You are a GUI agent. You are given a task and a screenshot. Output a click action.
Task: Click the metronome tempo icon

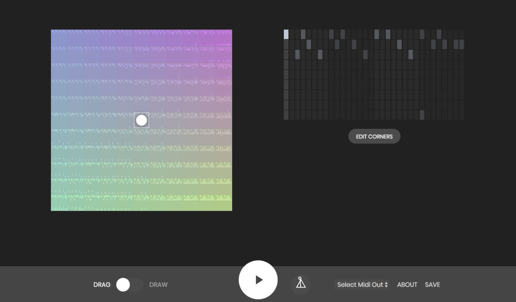point(301,284)
